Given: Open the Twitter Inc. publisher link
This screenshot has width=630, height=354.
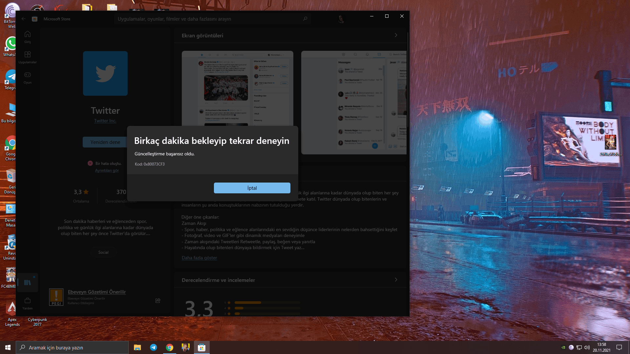Looking at the screenshot, I should 105,121.
